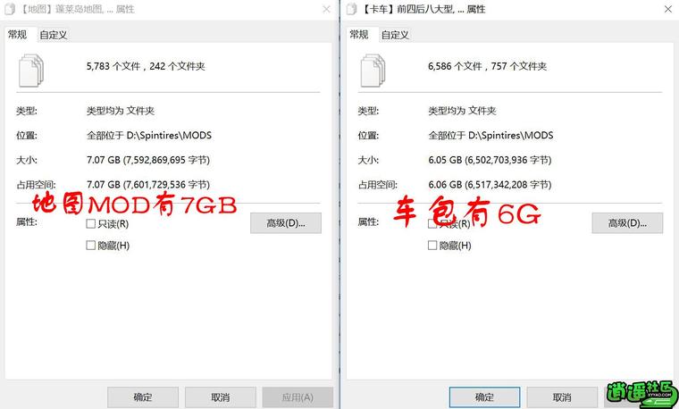This screenshot has width=679, height=409.
Task: Toggle 隐藏(H) checkbox in the truck dialog
Action: tap(432, 246)
